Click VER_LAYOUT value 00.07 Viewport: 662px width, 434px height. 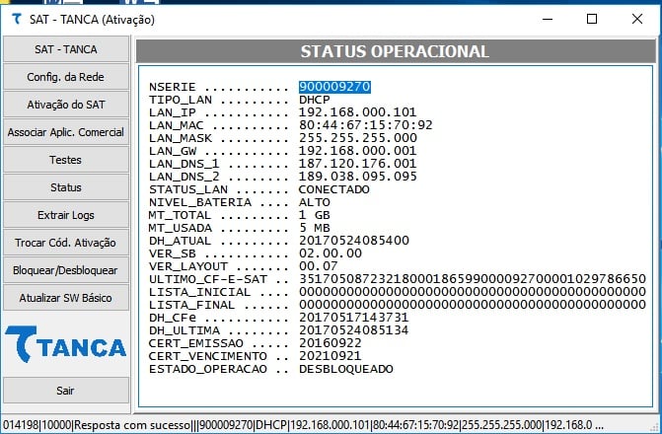point(319,266)
